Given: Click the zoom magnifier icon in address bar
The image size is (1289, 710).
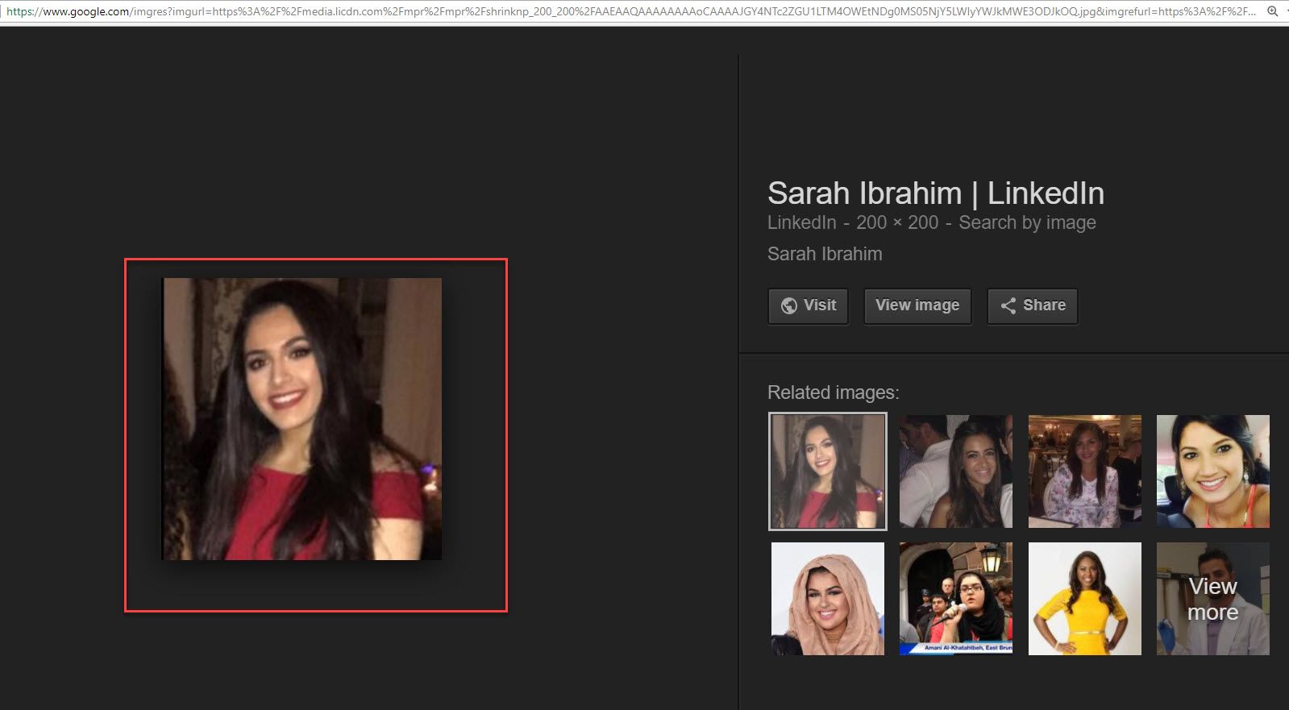Looking at the screenshot, I should tap(1273, 11).
